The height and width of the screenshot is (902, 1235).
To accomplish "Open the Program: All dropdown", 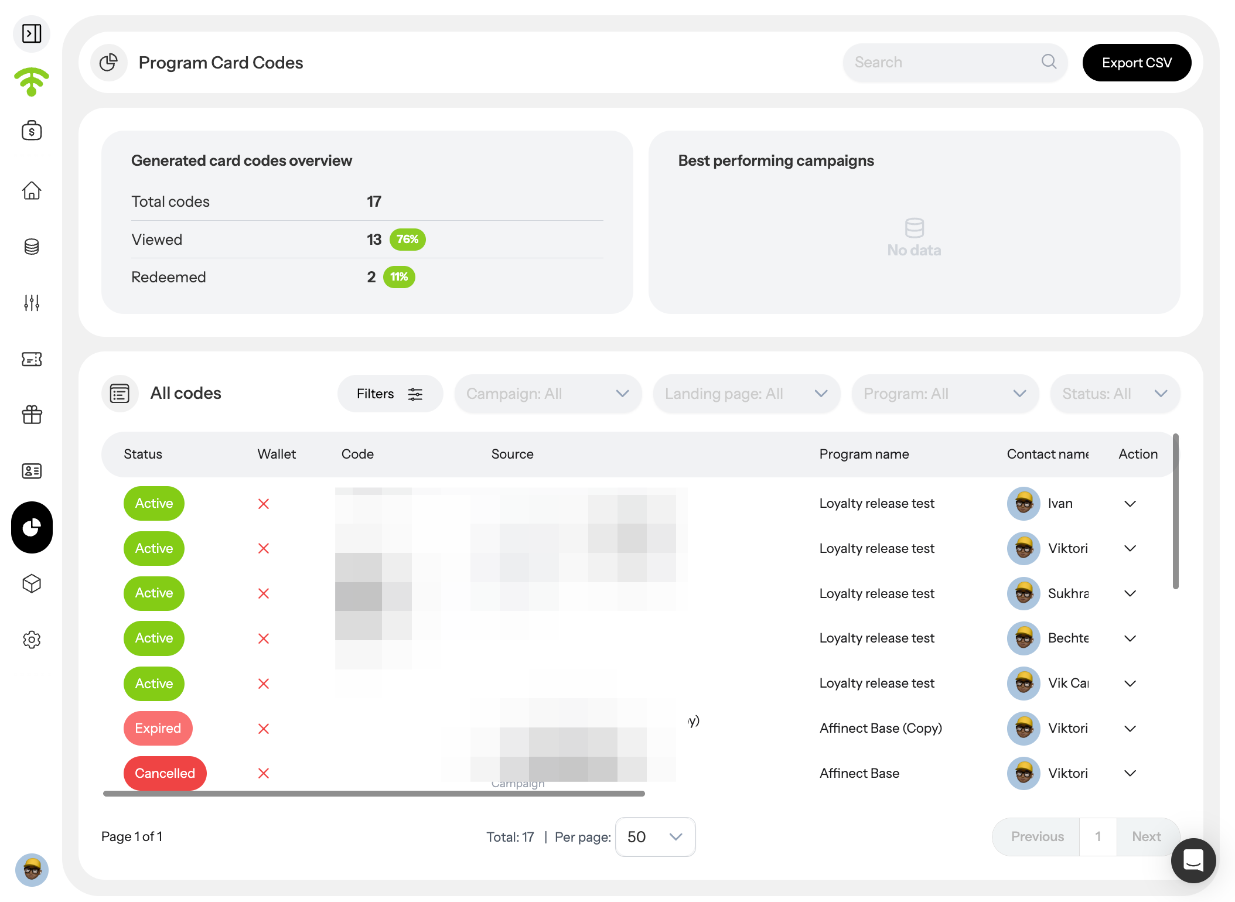I will 945,394.
